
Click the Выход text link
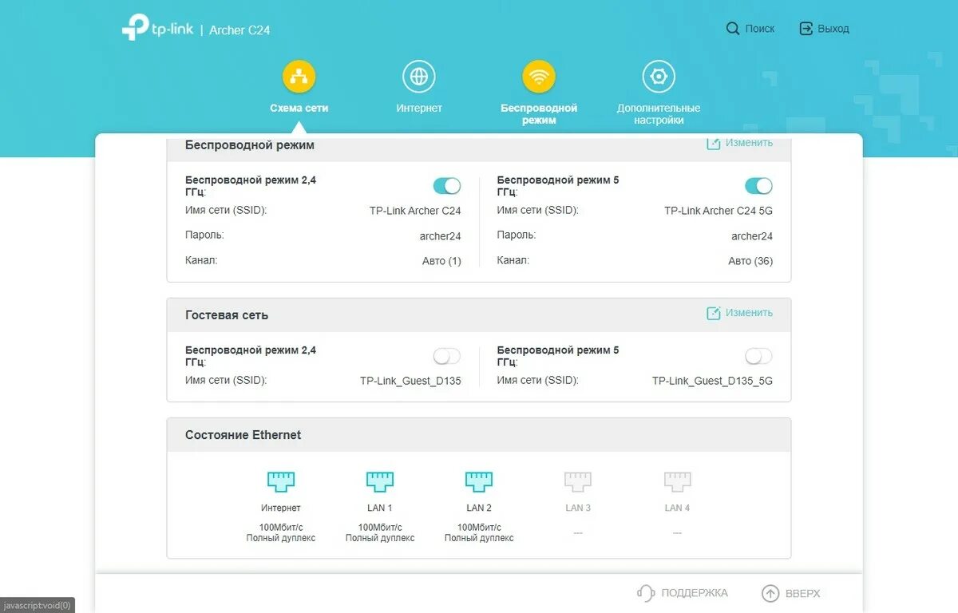click(x=833, y=29)
